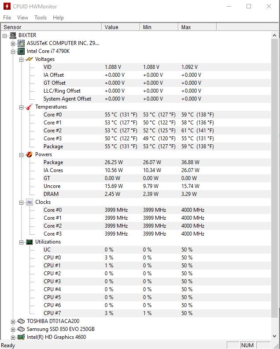280x349 pixels.
Task: Select the GT power row
Action: [x=157, y=178]
